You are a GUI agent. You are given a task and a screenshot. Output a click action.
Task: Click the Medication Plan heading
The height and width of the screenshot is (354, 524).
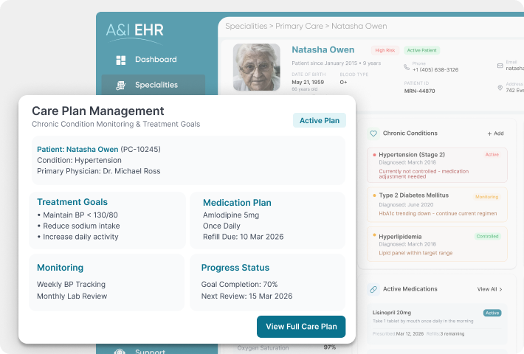click(x=237, y=203)
